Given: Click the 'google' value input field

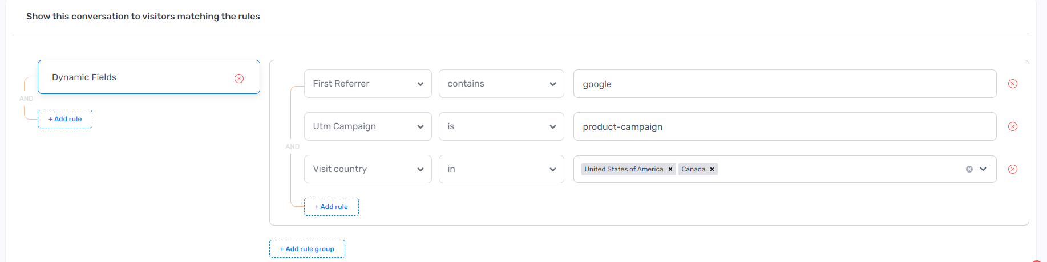Looking at the screenshot, I should tap(785, 84).
